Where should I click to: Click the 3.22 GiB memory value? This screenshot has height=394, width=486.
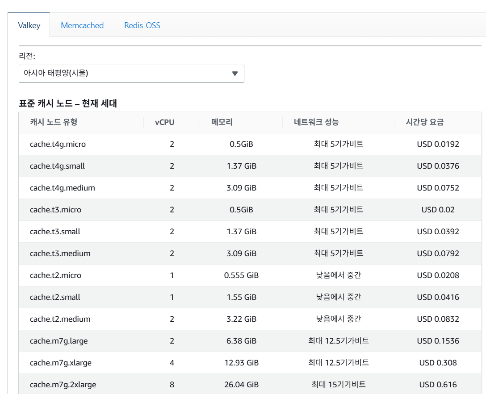[242, 319]
